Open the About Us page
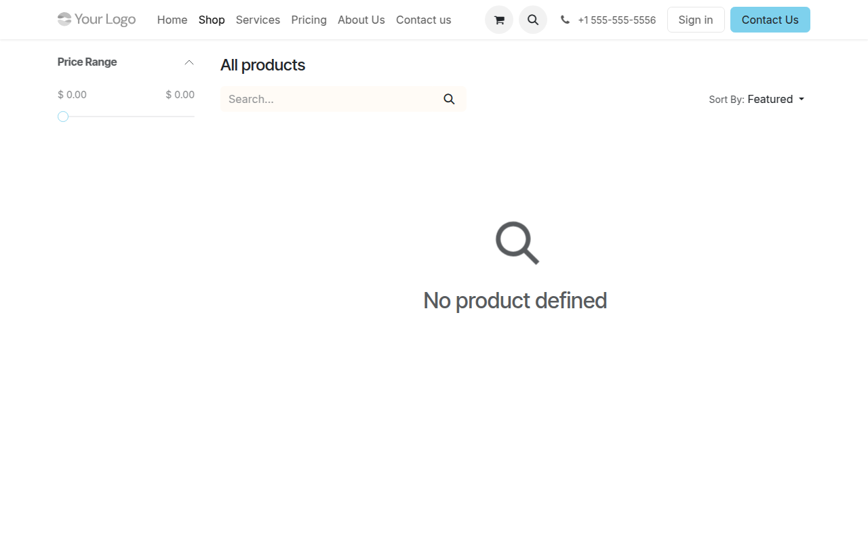This screenshot has width=868, height=542. (x=361, y=20)
